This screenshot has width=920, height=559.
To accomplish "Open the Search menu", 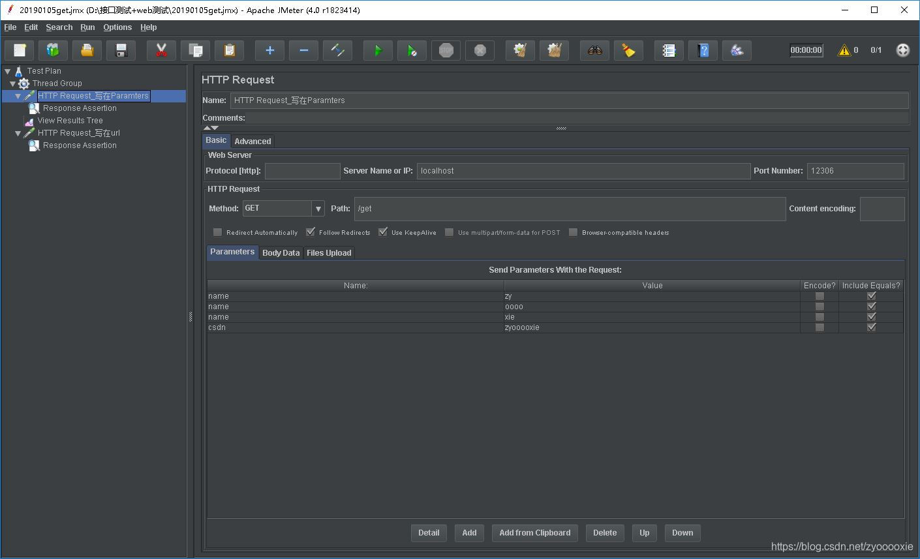I will pos(59,27).
